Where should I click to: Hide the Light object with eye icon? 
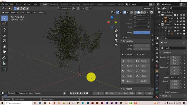click(x=181, y=21)
